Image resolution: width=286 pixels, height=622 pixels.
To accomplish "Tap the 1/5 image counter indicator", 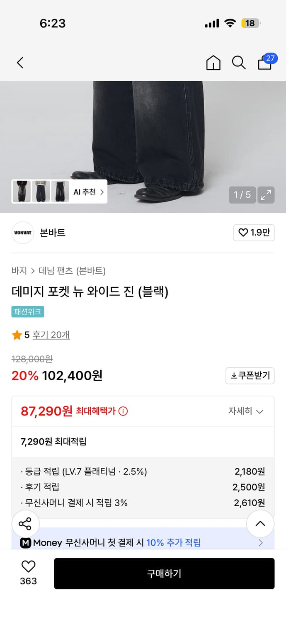I will [242, 195].
